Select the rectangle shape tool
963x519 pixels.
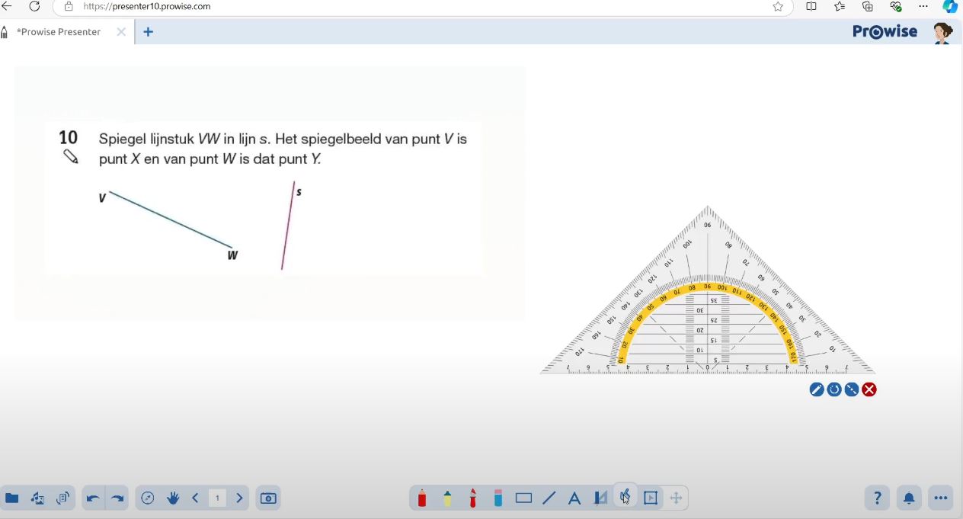point(523,498)
